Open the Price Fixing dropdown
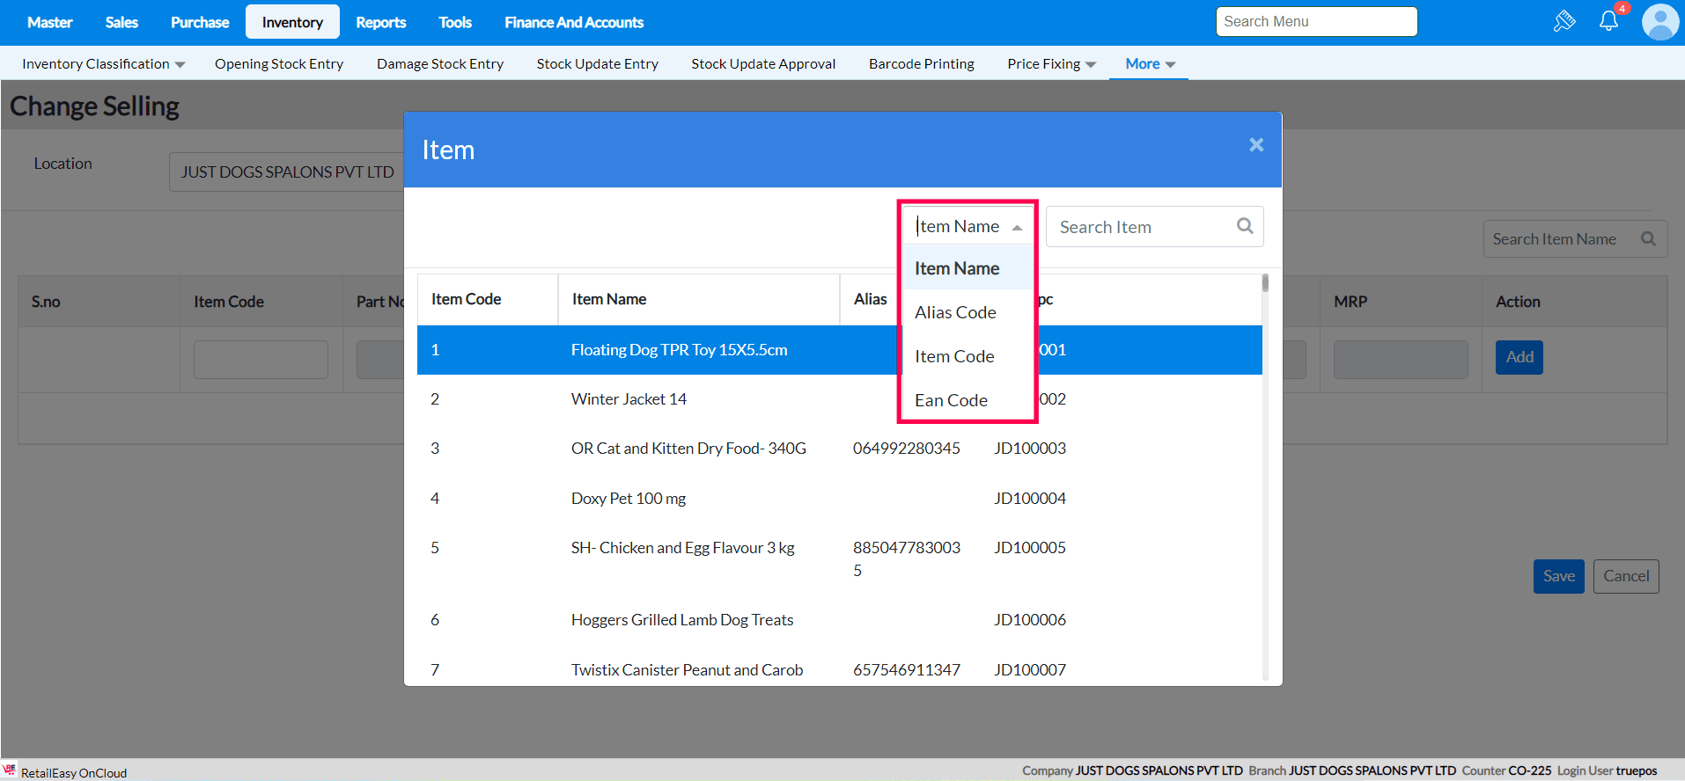 [x=1051, y=64]
